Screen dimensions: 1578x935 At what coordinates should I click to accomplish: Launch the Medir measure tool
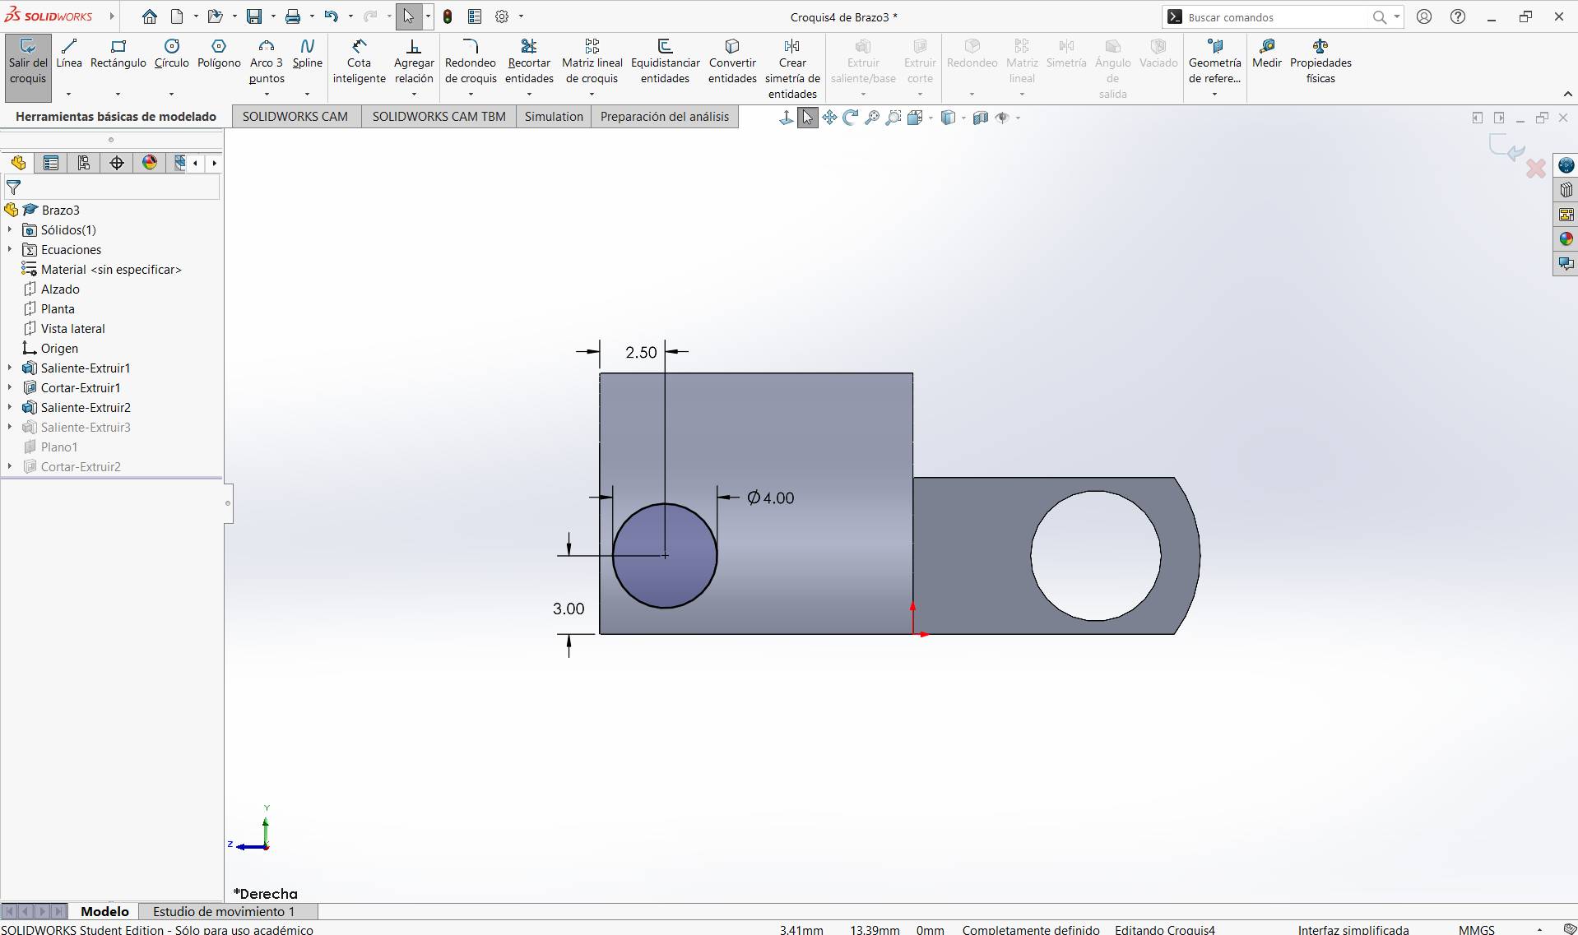tap(1267, 53)
